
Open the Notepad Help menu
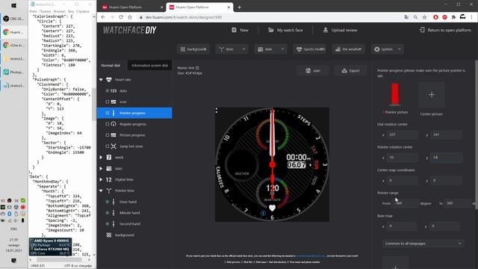pyautogui.click(x=83, y=11)
